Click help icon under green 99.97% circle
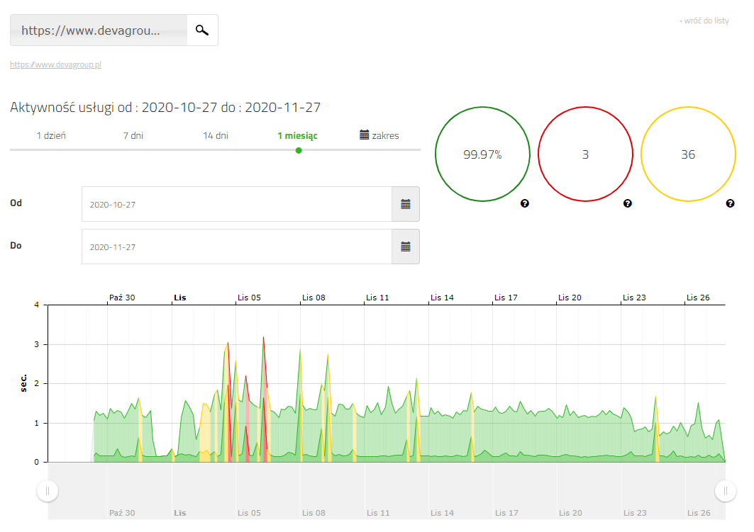 [x=525, y=203]
